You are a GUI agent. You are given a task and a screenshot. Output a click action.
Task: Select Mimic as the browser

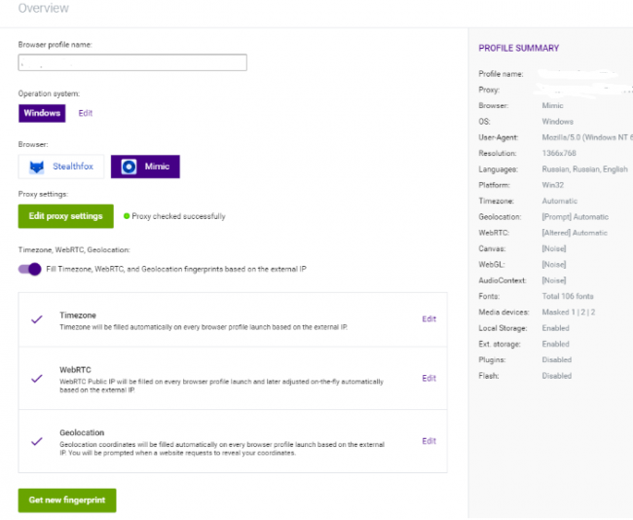pos(145,167)
